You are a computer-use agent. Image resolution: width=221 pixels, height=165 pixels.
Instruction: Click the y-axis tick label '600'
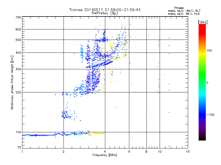[x=18, y=29]
